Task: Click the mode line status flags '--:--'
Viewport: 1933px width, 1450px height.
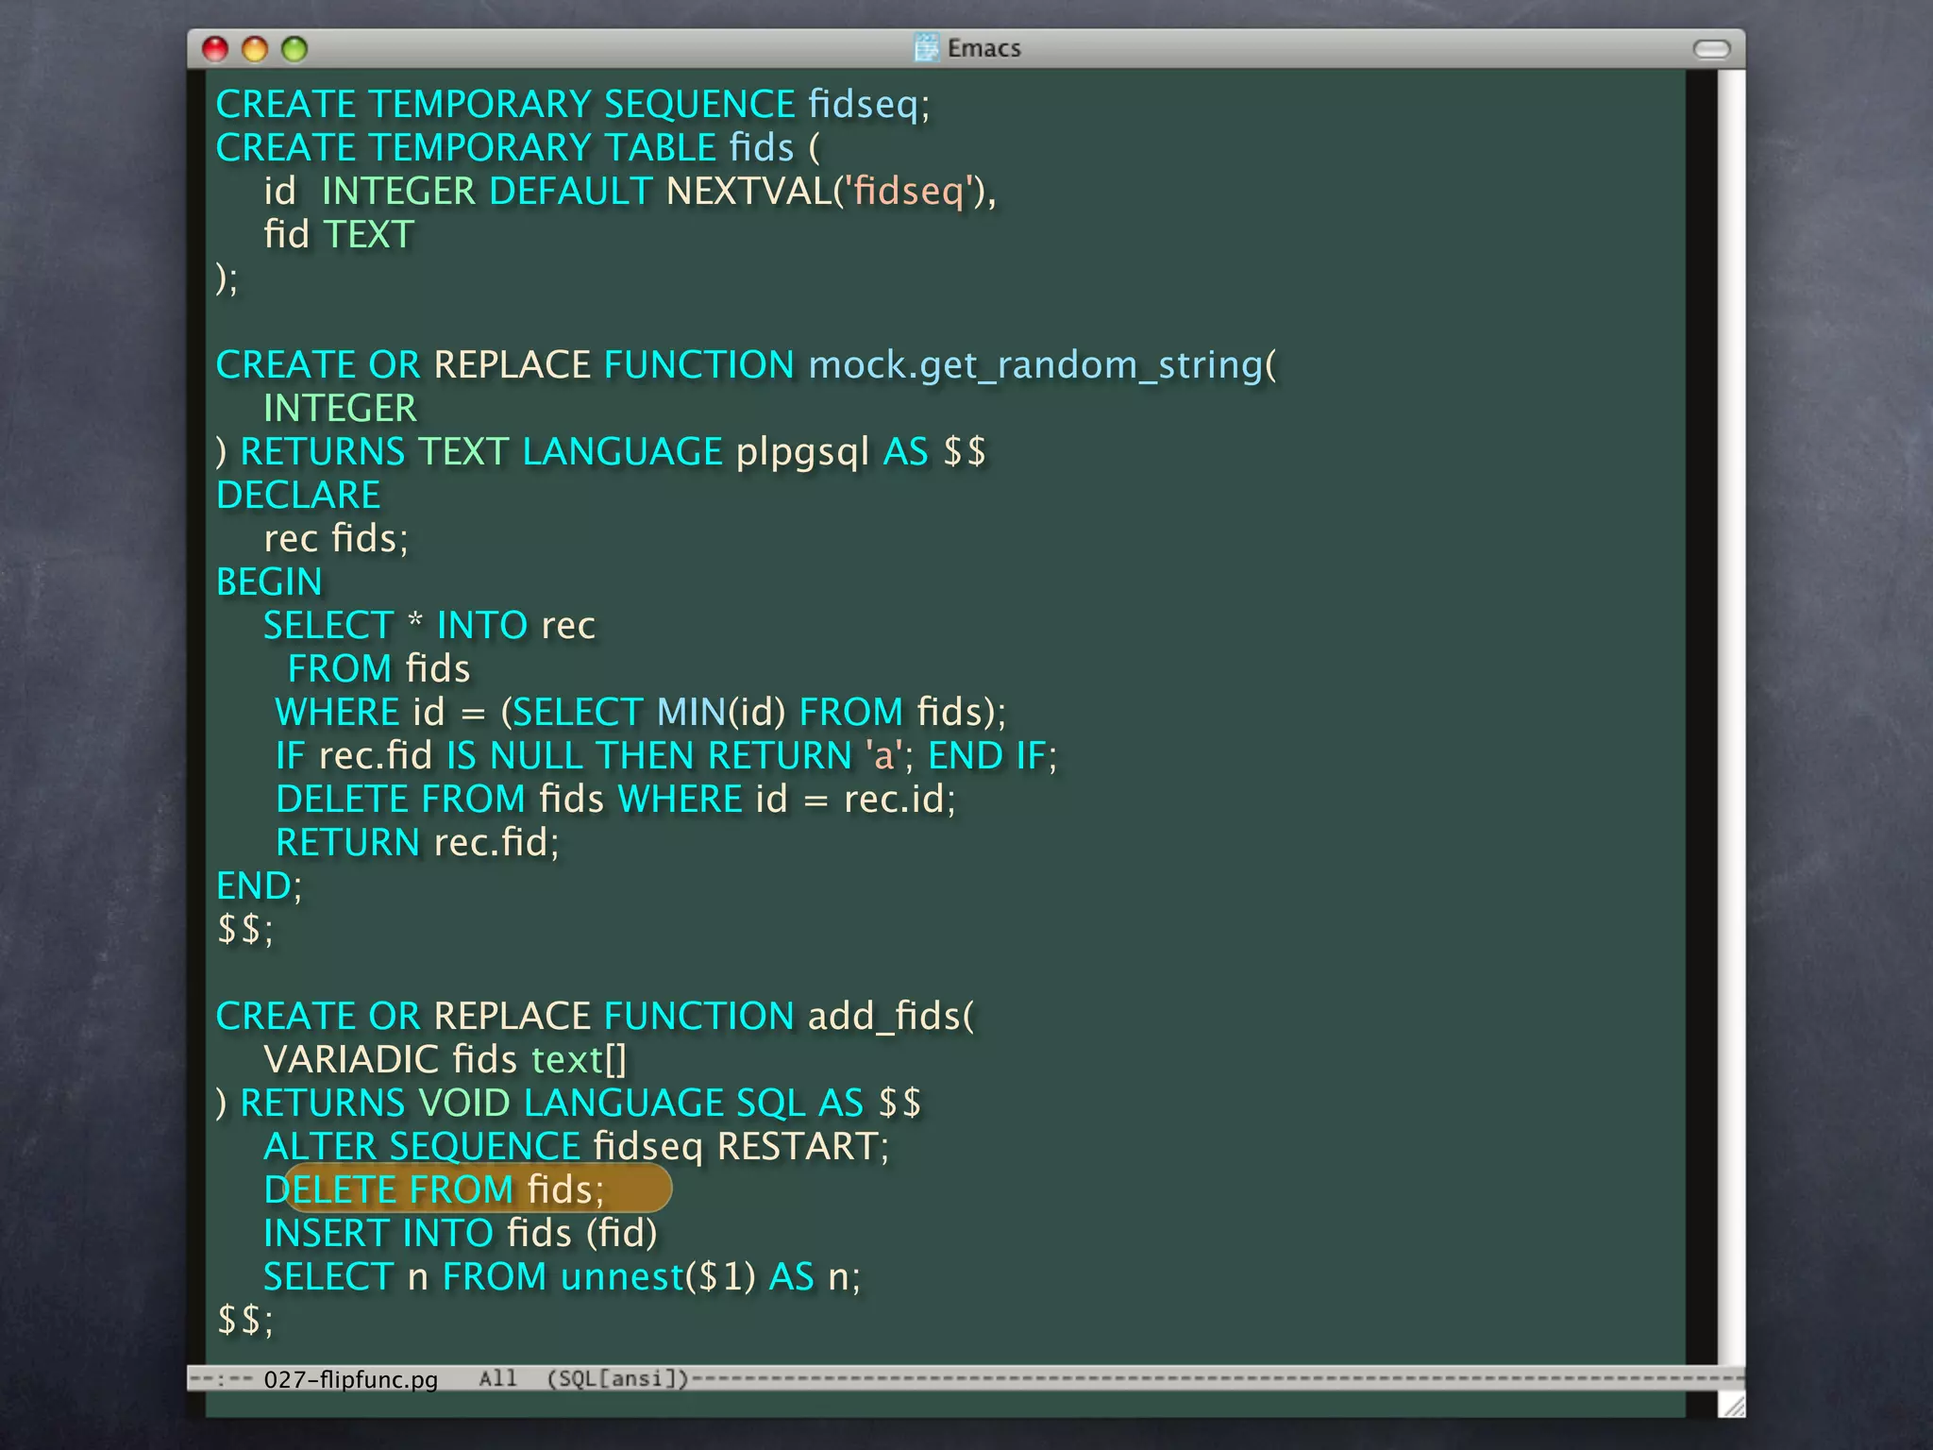Action: tap(221, 1379)
